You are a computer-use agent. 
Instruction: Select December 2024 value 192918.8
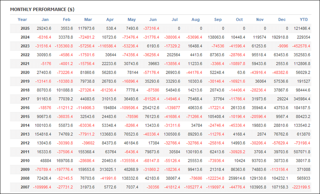tap(280, 37)
